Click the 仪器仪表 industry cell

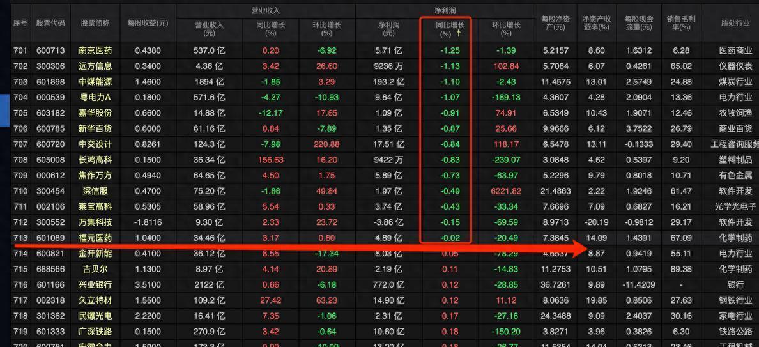[736, 66]
